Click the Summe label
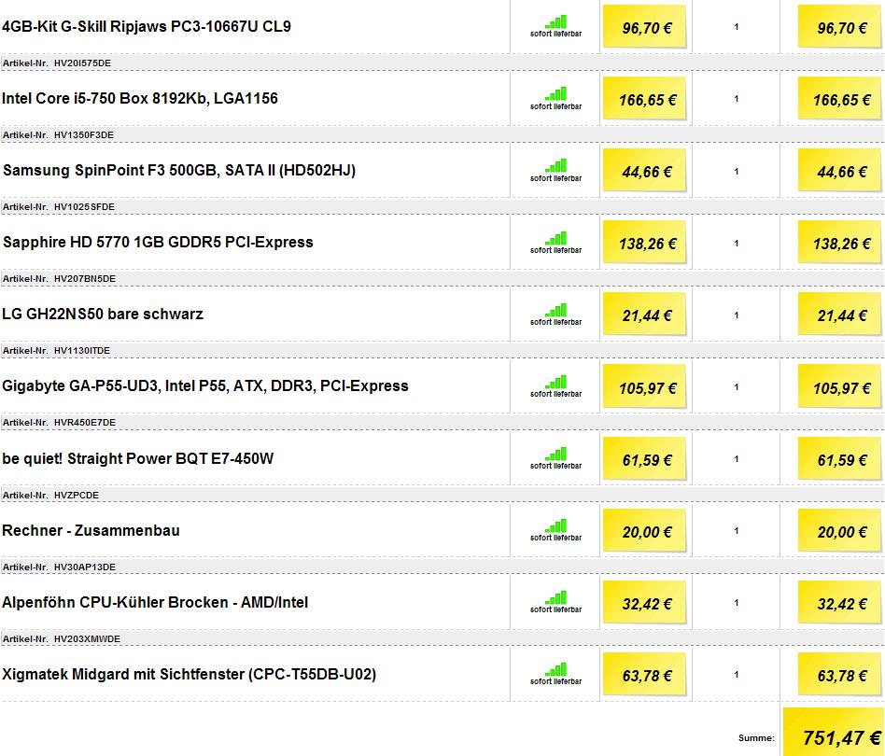 tap(756, 738)
